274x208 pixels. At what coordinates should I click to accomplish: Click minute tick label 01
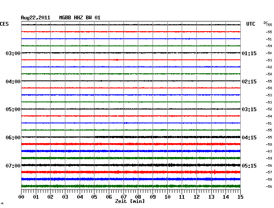point(36,197)
